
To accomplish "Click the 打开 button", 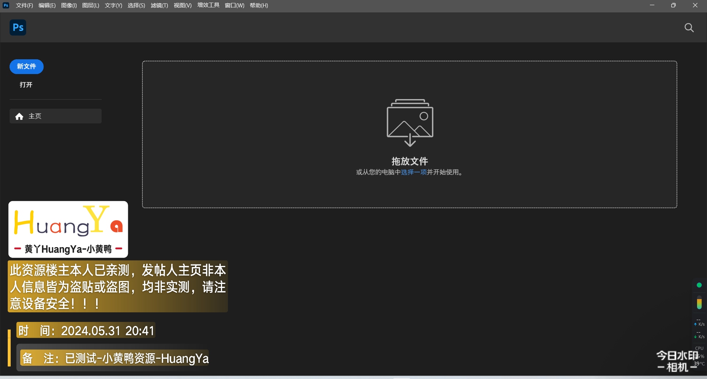I will coord(26,85).
